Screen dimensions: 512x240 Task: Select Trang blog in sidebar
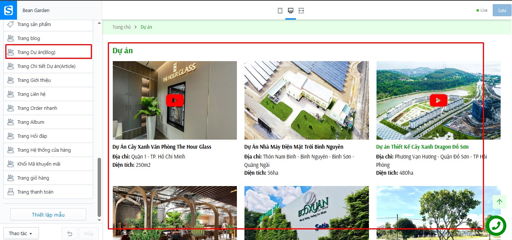point(48,38)
